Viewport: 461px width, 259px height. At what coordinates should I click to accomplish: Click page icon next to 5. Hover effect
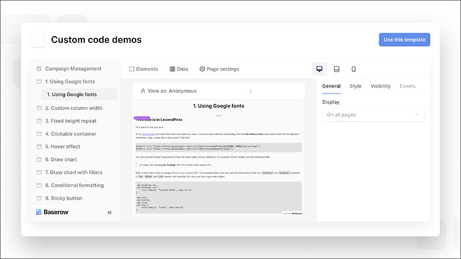point(39,147)
